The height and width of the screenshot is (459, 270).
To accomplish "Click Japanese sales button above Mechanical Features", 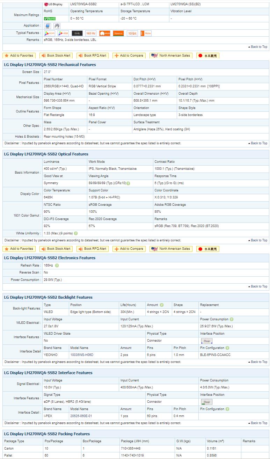I will (208, 56).
